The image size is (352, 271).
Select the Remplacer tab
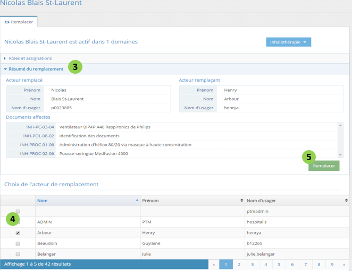pos(19,22)
